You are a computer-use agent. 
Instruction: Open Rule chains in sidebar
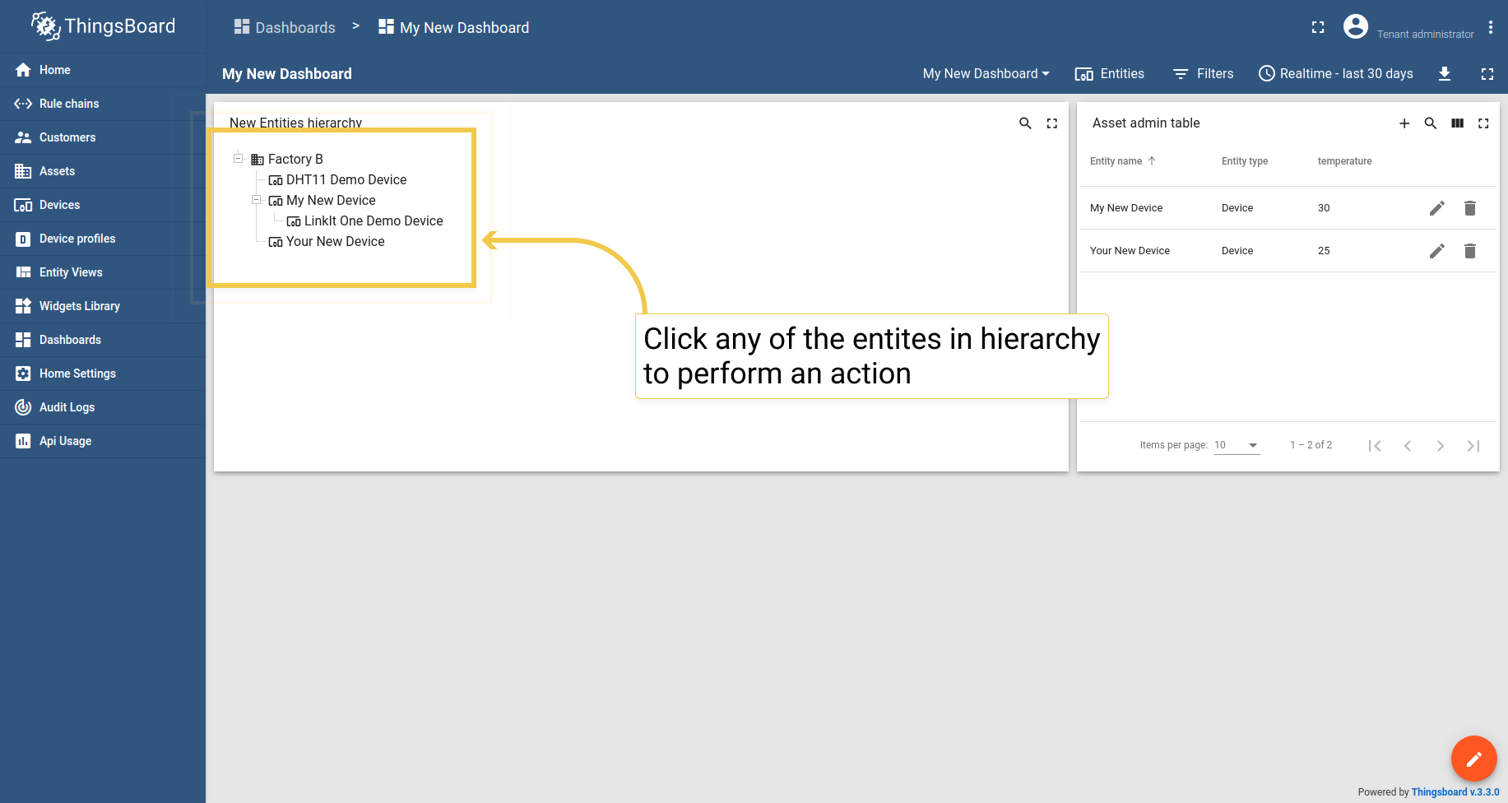pyautogui.click(x=103, y=104)
